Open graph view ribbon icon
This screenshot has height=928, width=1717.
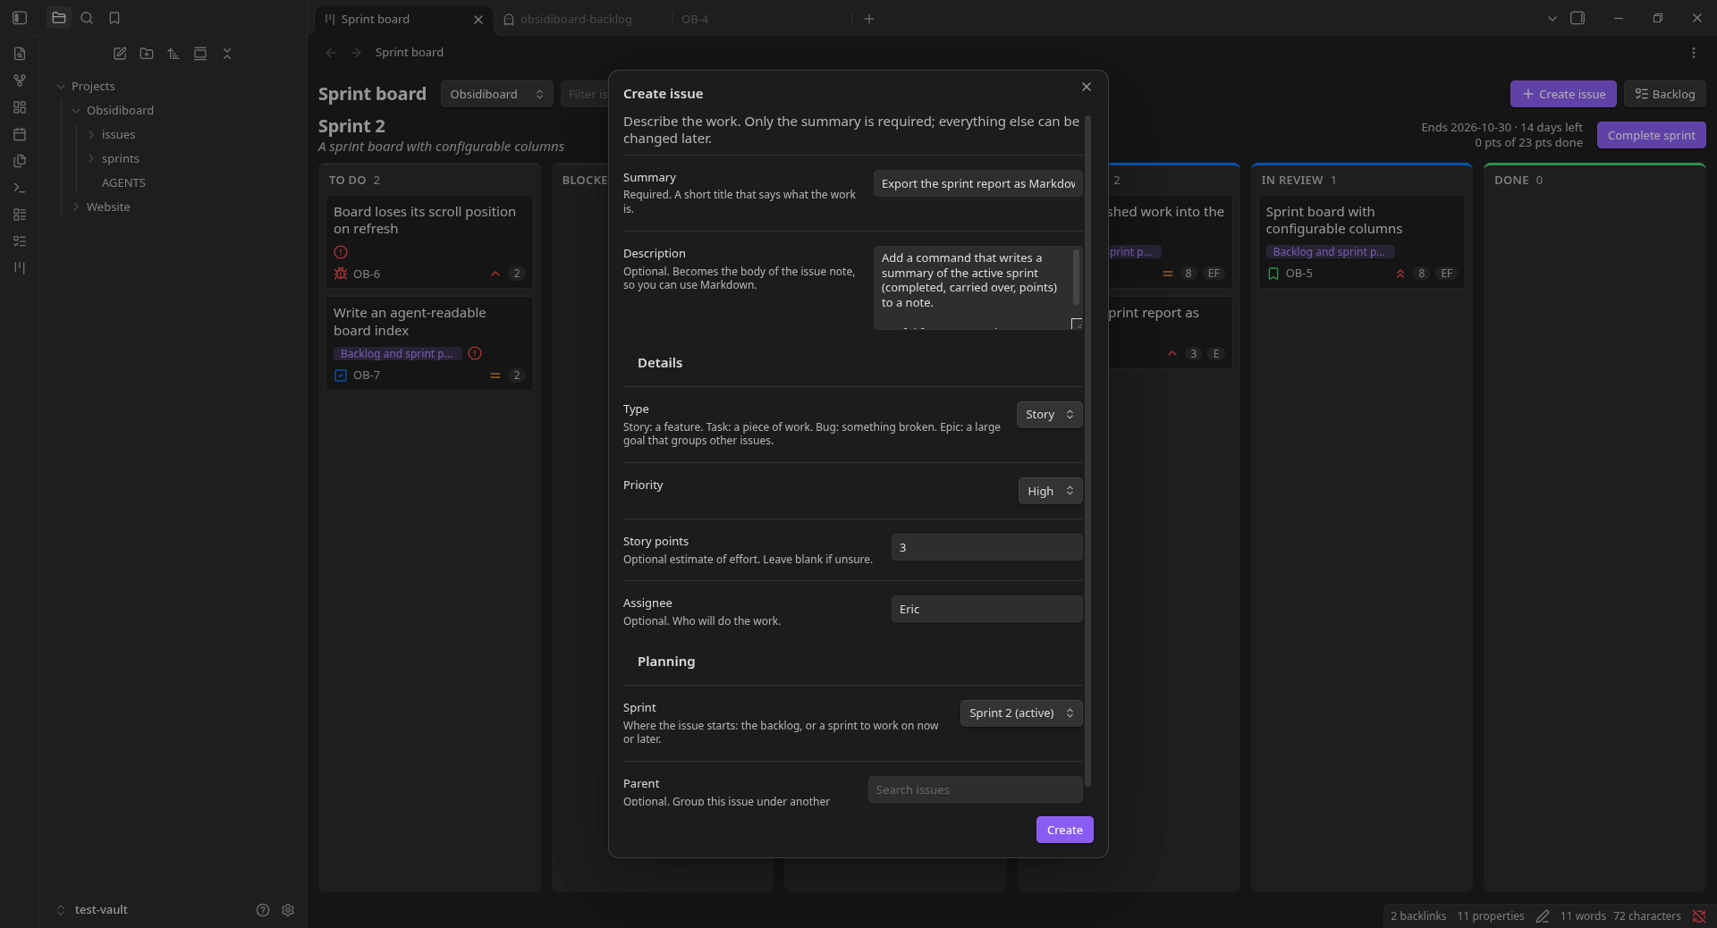(x=20, y=80)
